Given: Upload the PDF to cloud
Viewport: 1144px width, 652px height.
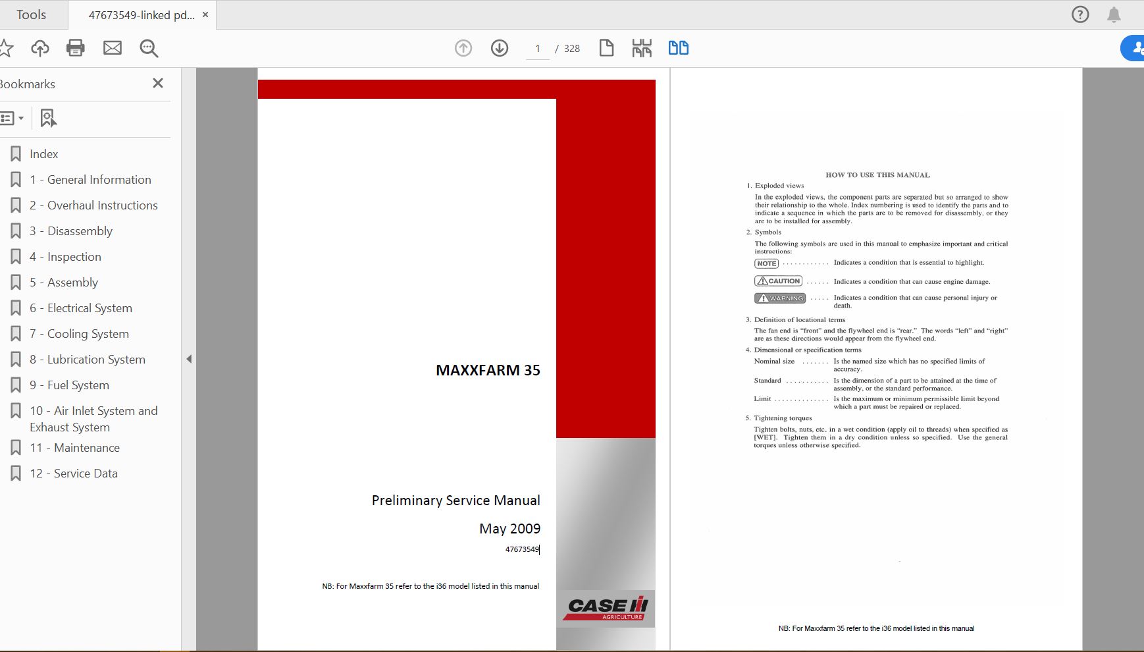Looking at the screenshot, I should coord(40,47).
